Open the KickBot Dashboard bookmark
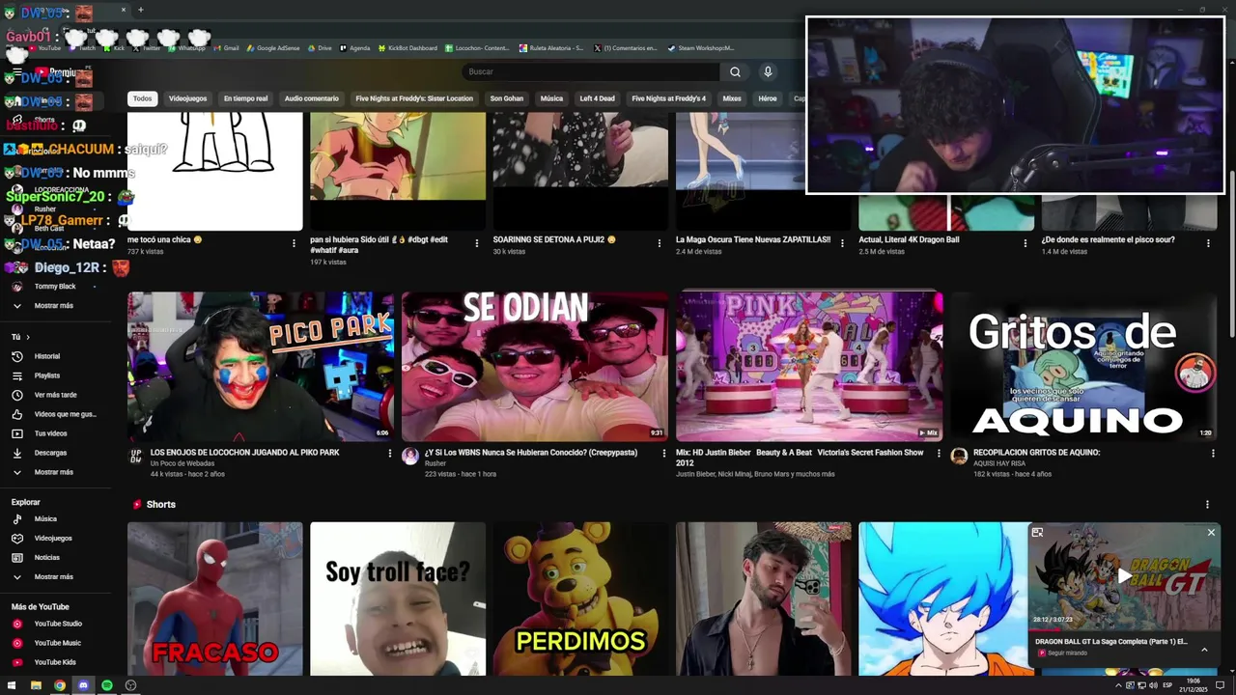This screenshot has height=695, width=1236. (x=407, y=47)
